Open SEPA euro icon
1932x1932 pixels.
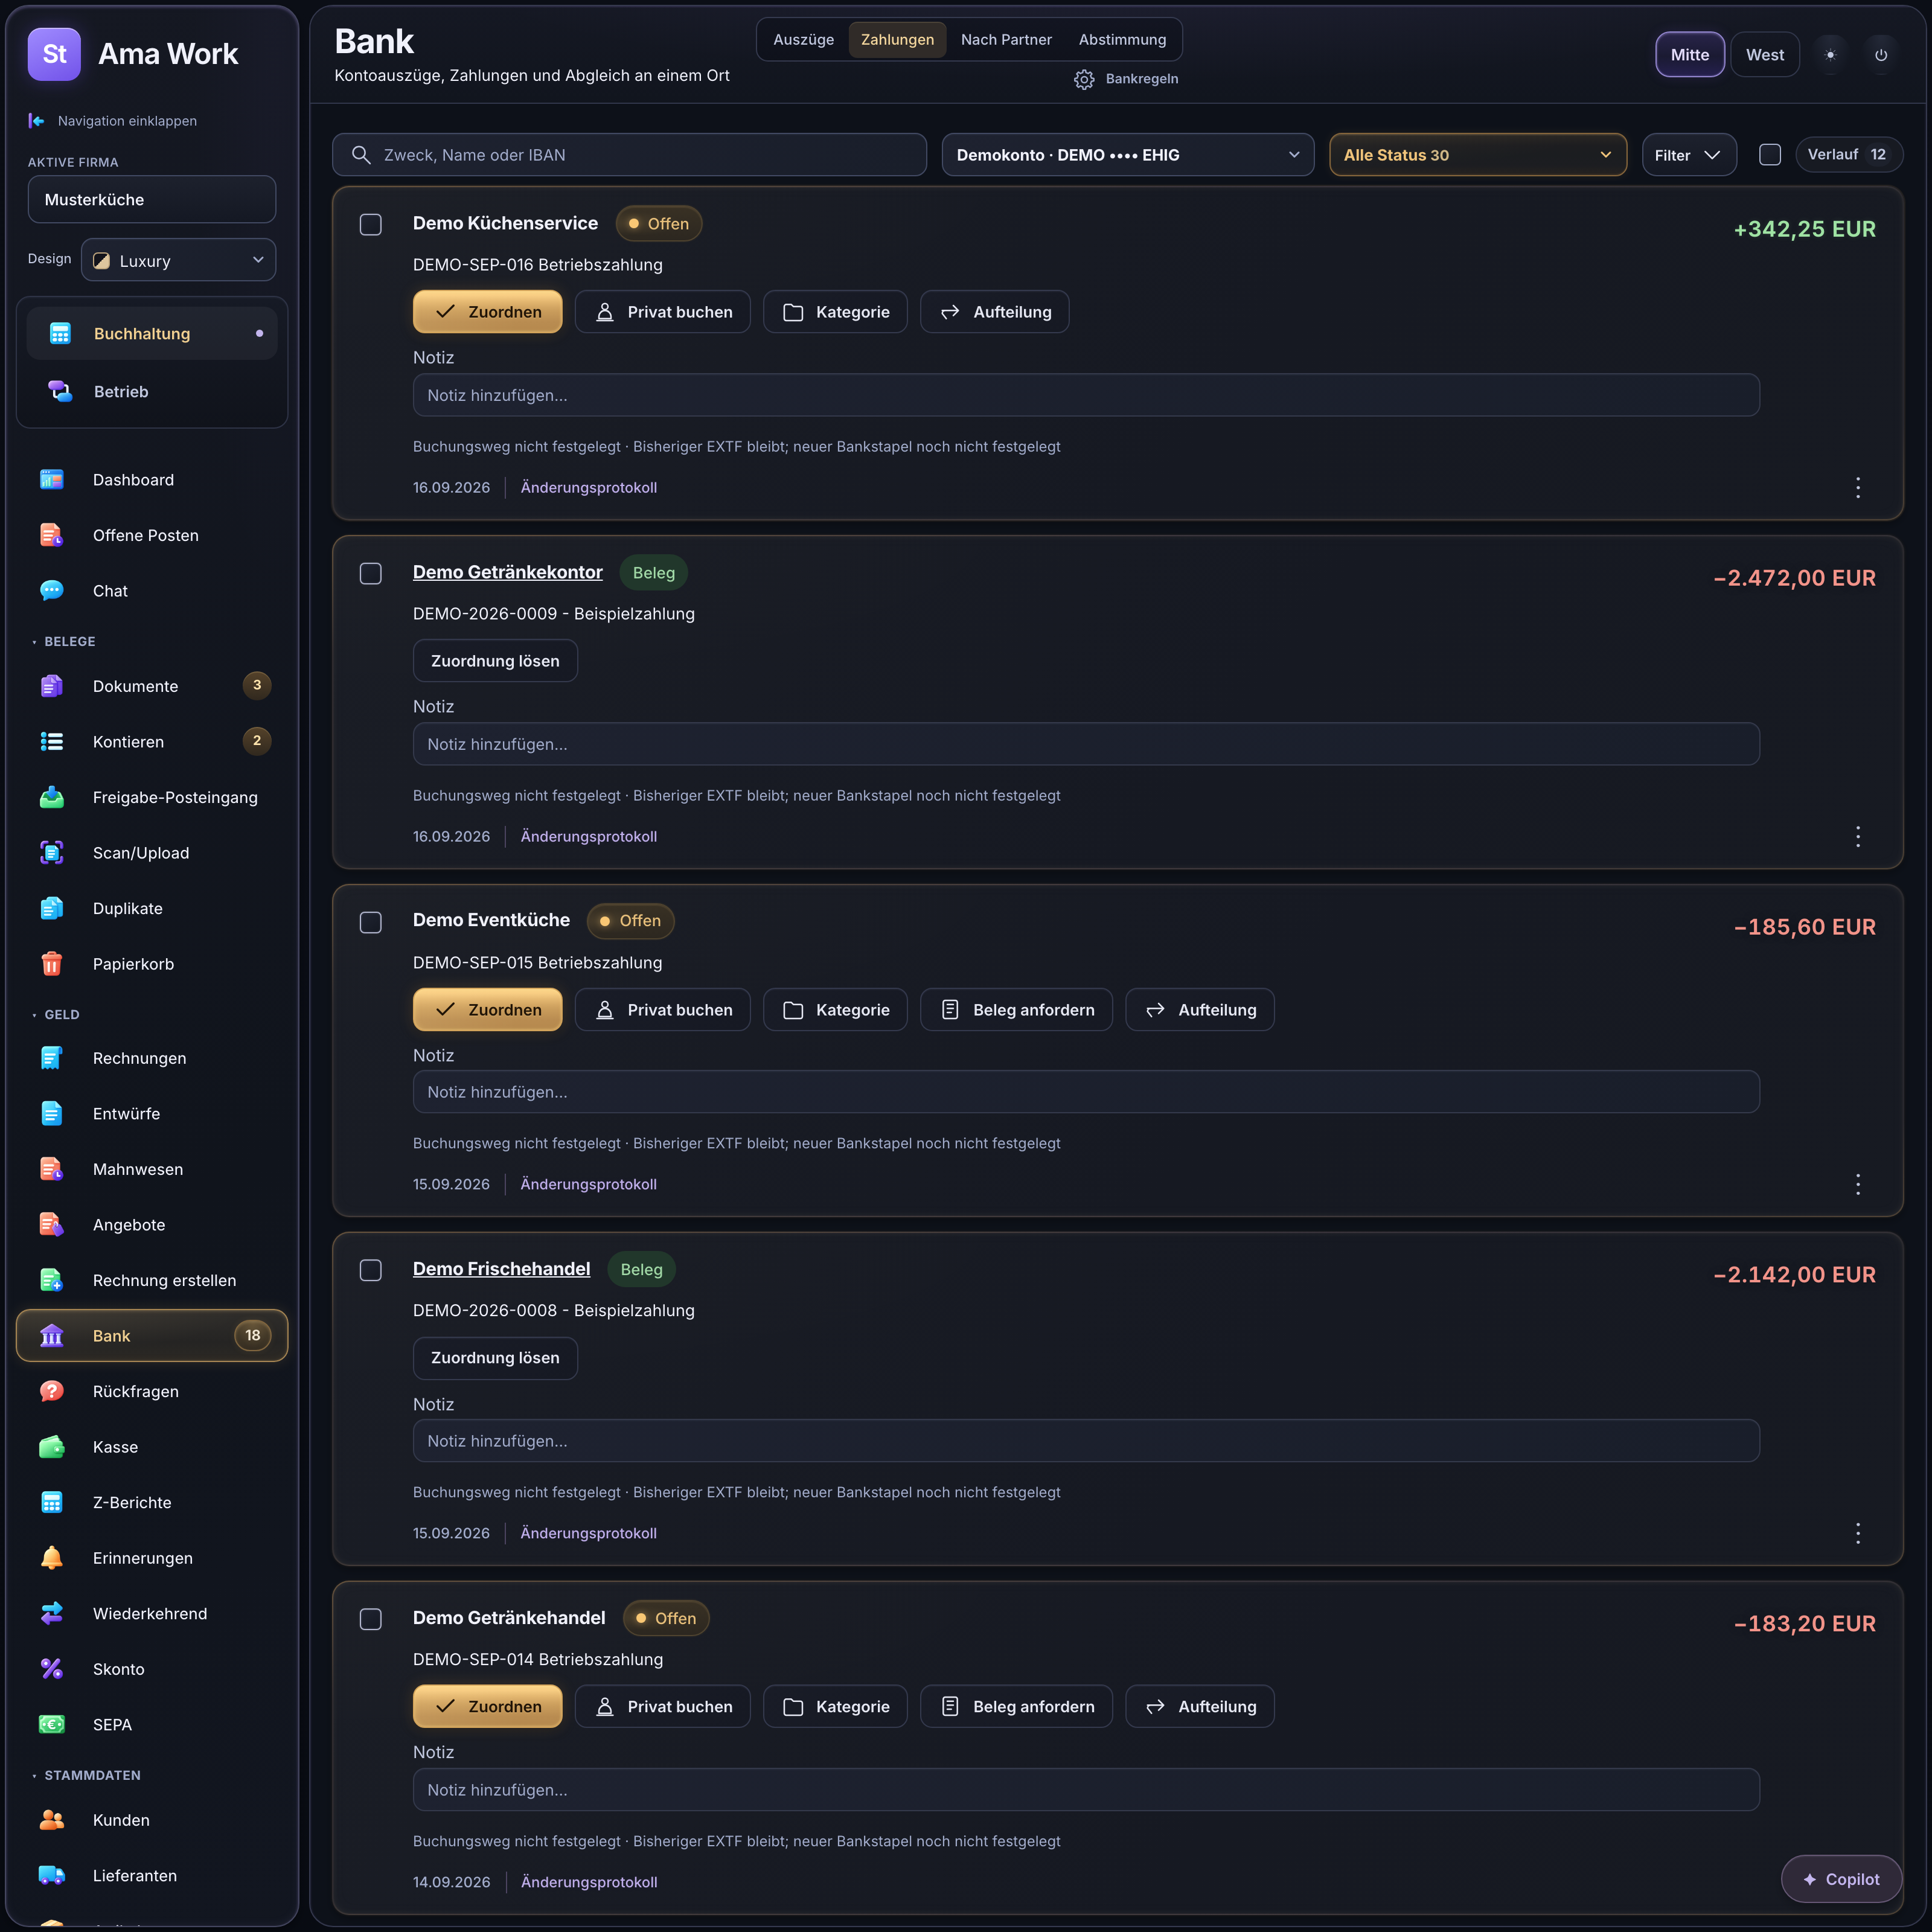point(52,1724)
